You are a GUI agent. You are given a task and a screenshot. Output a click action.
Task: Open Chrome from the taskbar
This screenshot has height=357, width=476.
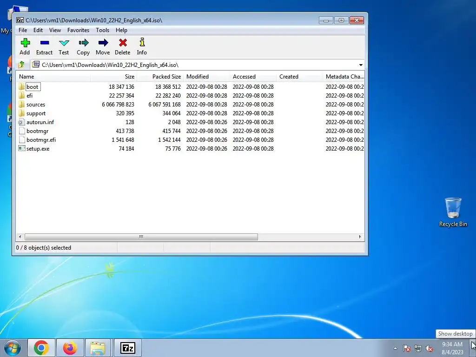[x=41, y=348]
